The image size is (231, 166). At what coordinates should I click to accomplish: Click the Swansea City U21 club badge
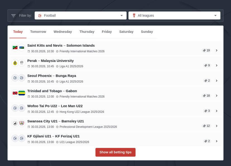click(15, 123)
